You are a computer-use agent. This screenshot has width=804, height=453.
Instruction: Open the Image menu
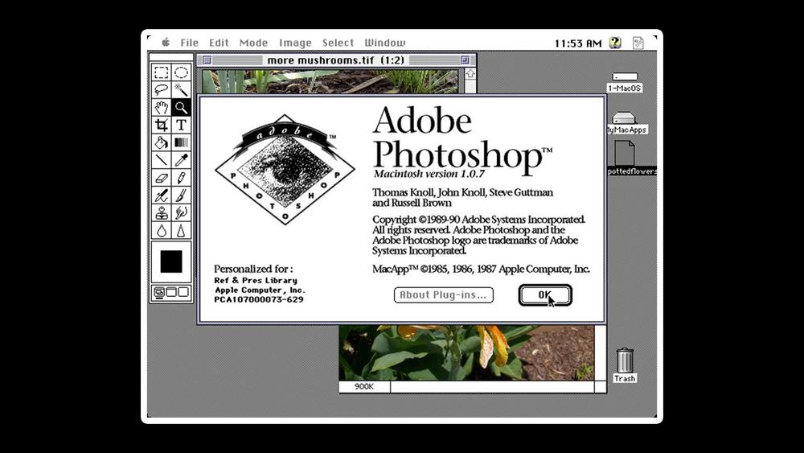coord(295,43)
